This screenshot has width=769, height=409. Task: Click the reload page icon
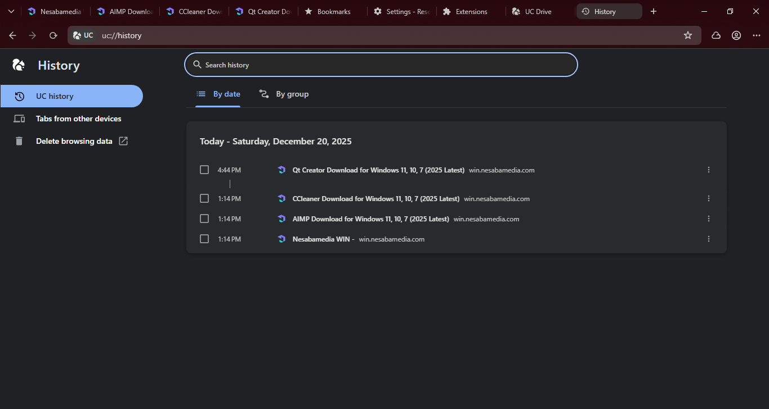53,35
